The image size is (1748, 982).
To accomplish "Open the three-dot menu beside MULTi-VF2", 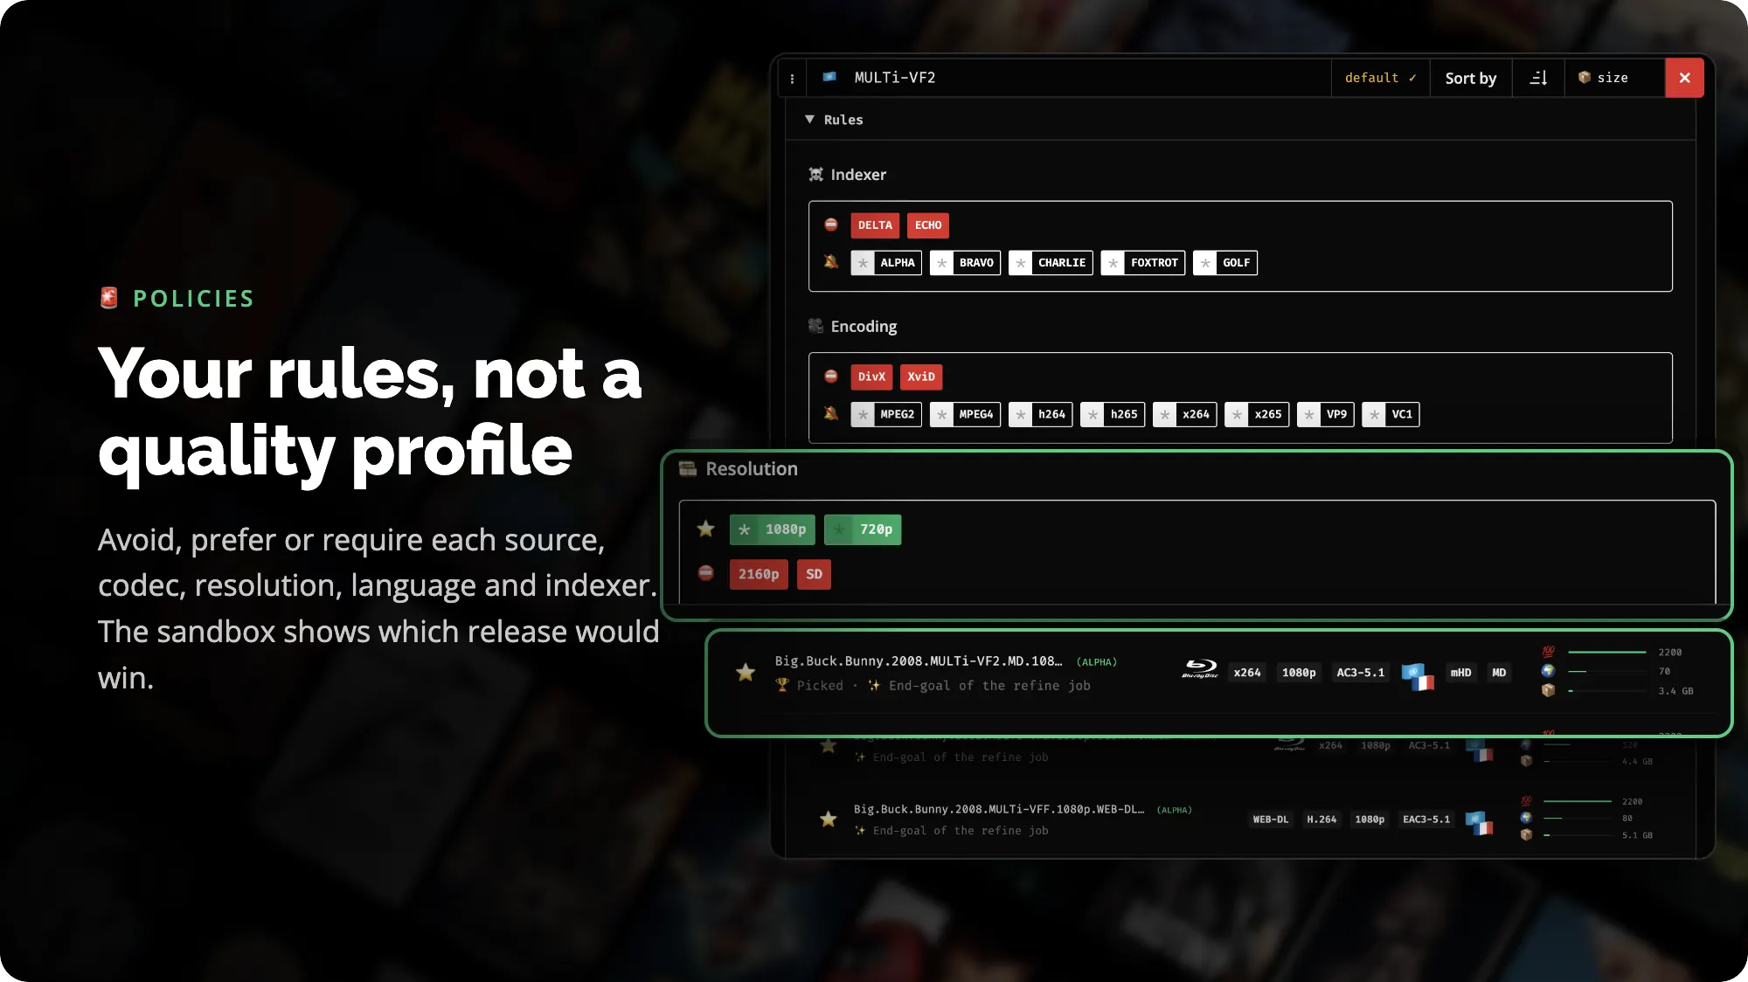I will (x=792, y=79).
